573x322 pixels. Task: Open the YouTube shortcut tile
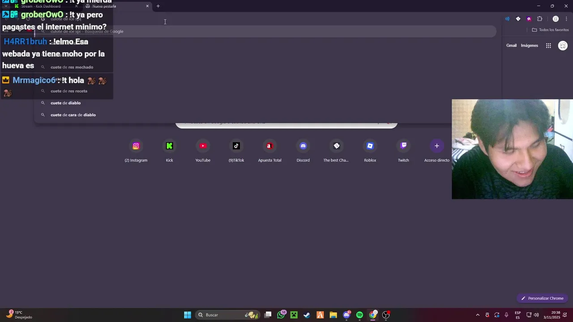pyautogui.click(x=203, y=151)
